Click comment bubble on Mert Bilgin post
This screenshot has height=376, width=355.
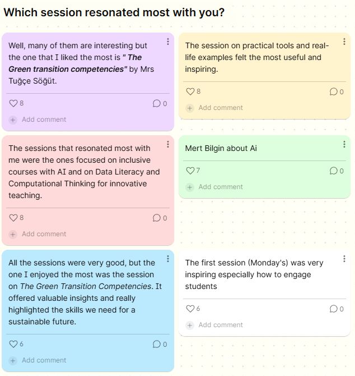pos(333,171)
